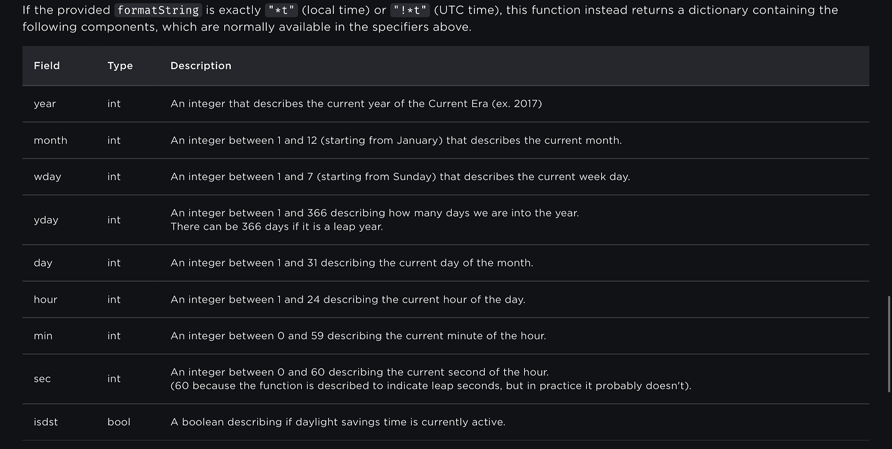892x449 pixels.
Task: Click the "!*t" UTC time code snippet
Action: click(410, 10)
